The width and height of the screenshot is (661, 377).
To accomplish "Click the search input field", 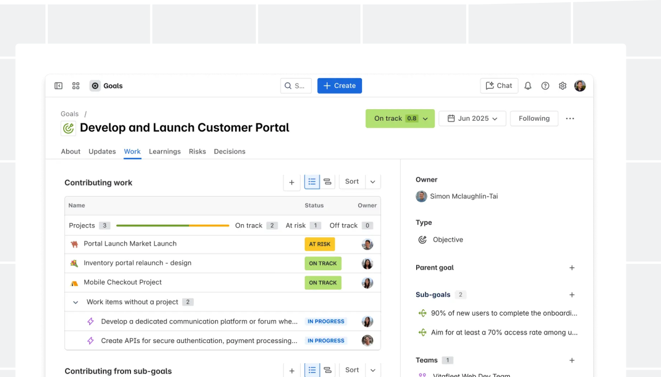I will point(296,86).
